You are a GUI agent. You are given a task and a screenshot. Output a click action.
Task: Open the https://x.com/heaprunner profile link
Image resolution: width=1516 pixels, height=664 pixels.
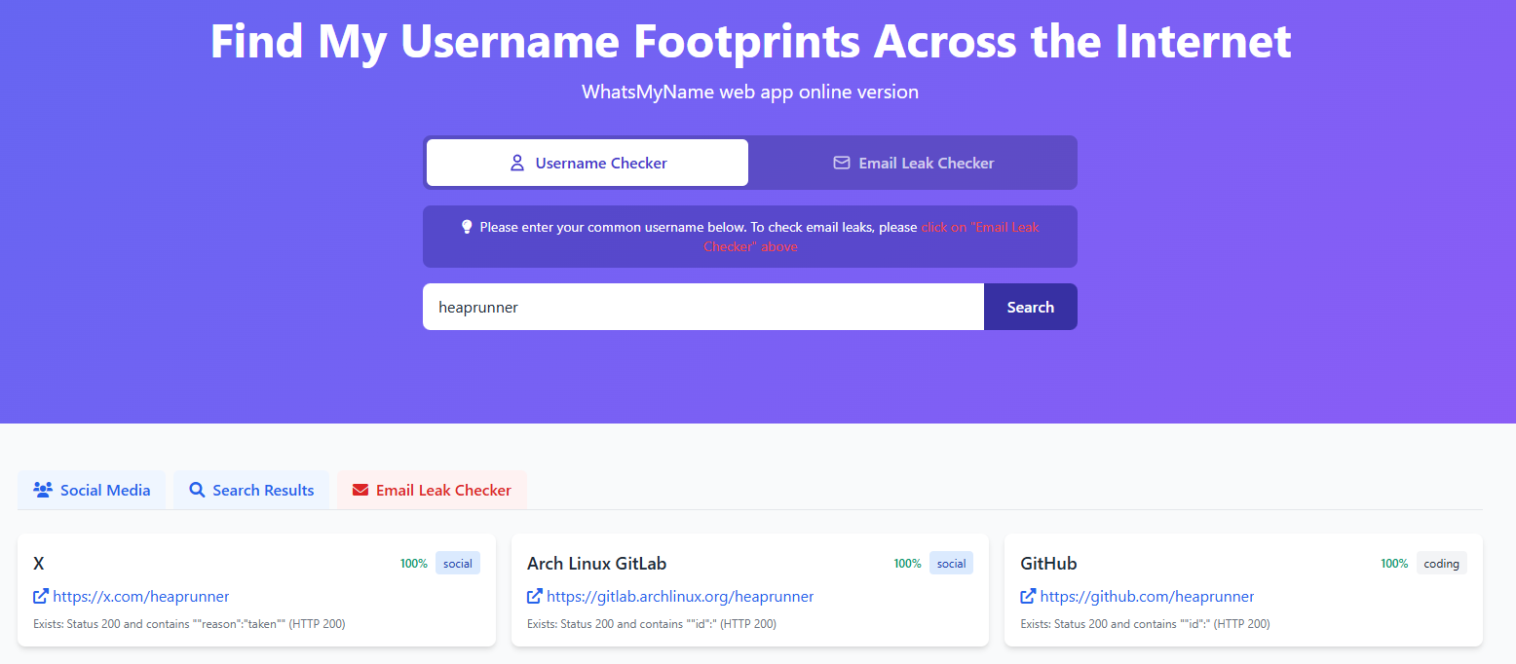pos(140,596)
